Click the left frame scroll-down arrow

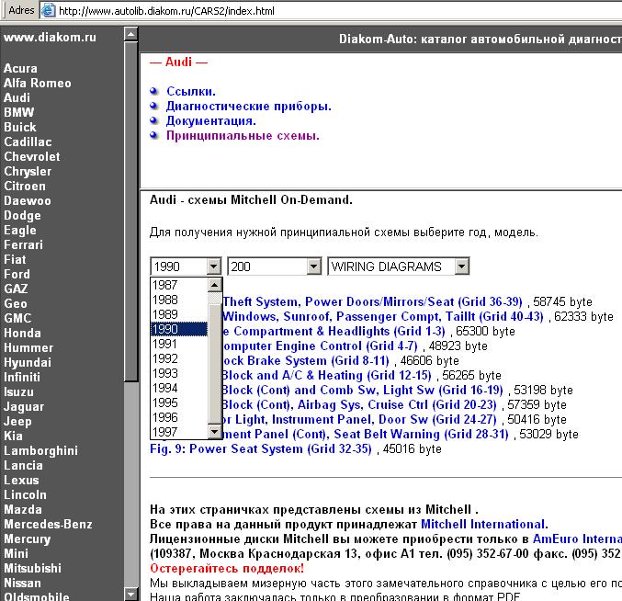point(130,595)
